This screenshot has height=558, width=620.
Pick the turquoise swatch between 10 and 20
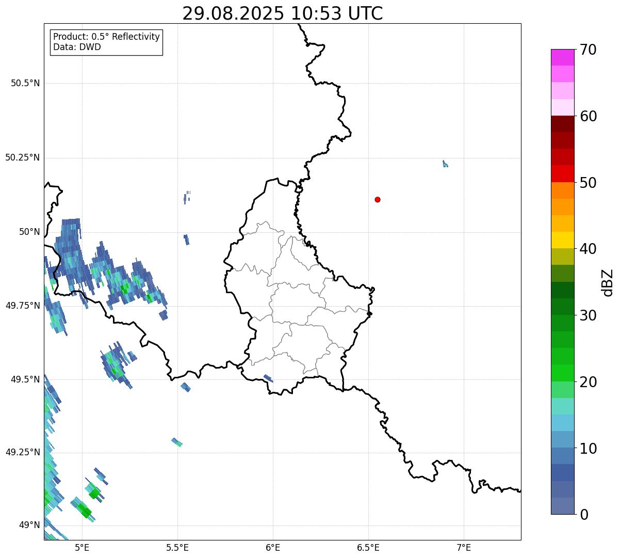tap(563, 406)
